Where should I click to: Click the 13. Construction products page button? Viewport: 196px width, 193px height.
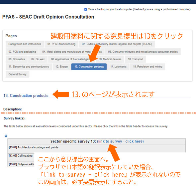89,67
